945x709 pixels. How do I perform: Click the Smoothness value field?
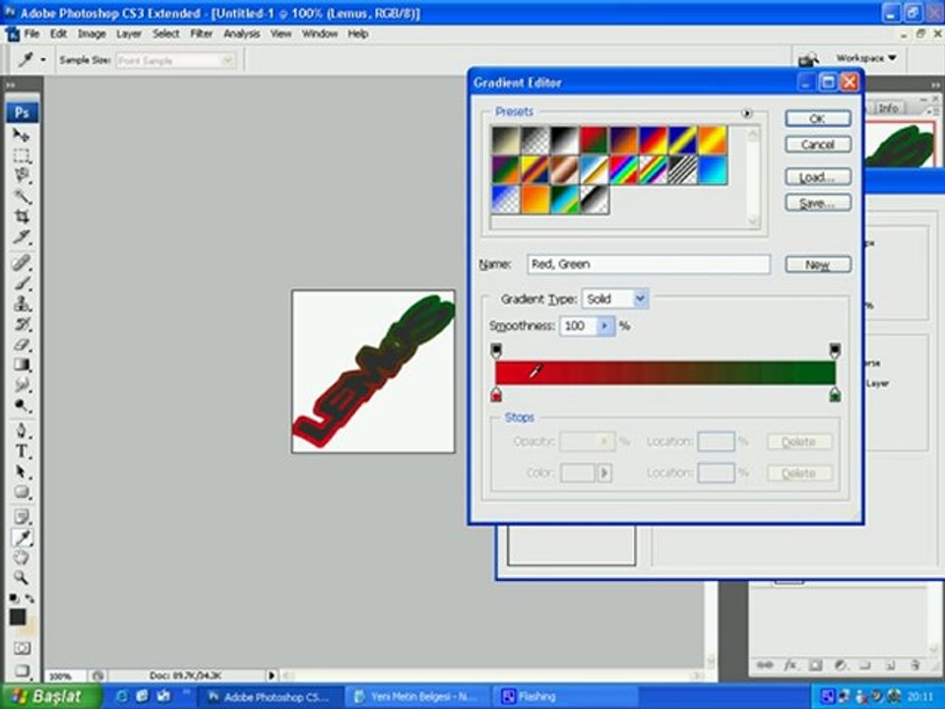pos(579,326)
